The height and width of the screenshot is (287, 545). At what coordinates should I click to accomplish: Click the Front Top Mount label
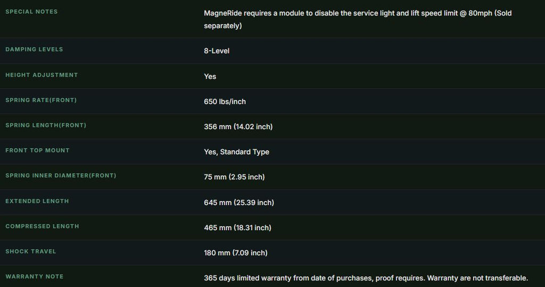[38, 150]
